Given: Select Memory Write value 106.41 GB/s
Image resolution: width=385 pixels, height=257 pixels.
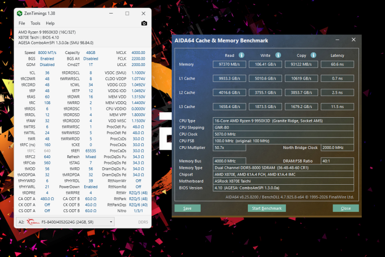Looking at the screenshot, I should tap(266, 65).
